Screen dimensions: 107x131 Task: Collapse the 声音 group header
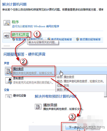click(x=7, y=63)
